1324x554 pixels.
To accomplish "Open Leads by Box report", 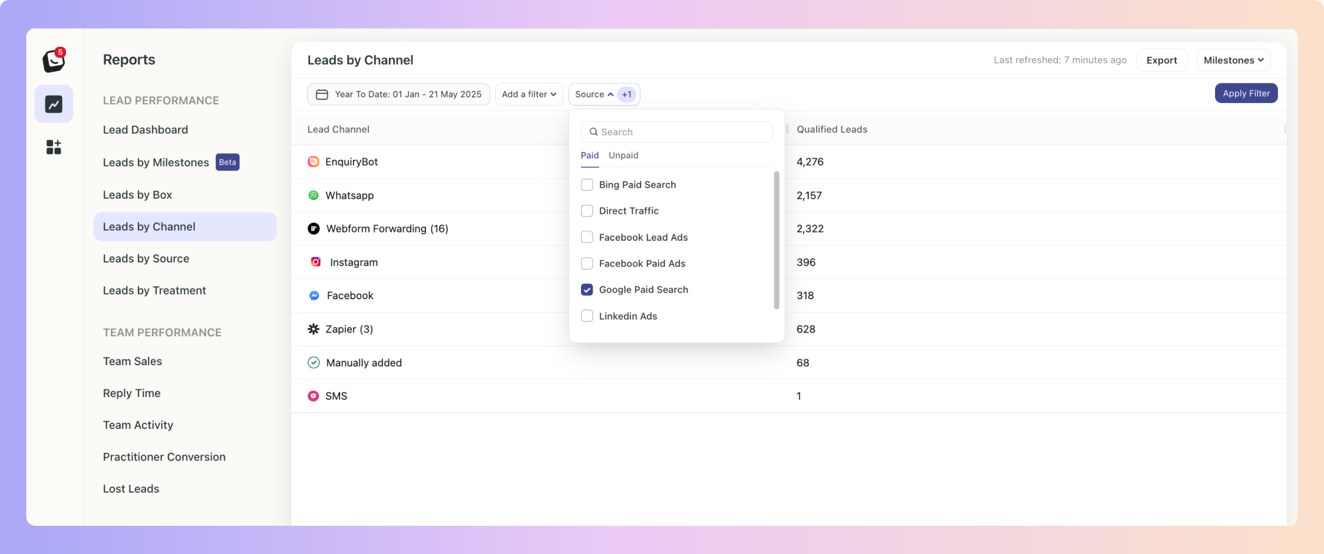I will click(138, 195).
